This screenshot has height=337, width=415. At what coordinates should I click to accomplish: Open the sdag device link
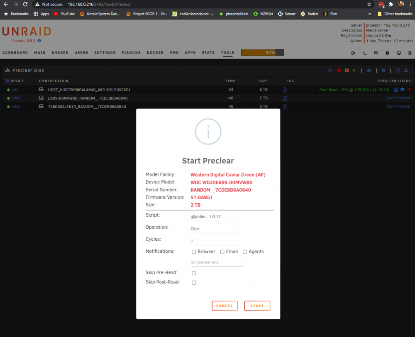[x=16, y=106]
